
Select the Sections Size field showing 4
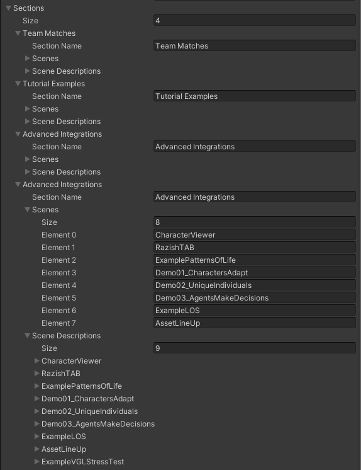click(x=255, y=21)
